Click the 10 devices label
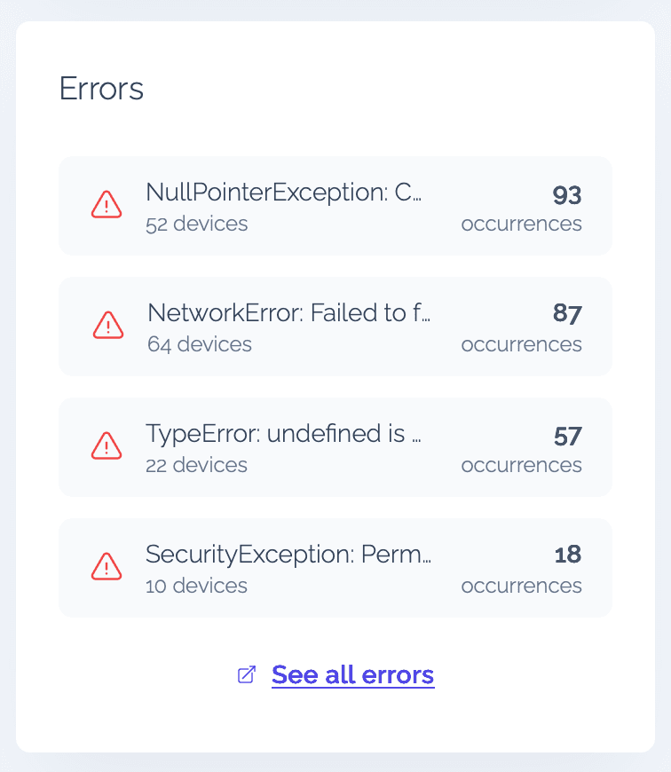Image resolution: width=671 pixels, height=772 pixels. pos(196,586)
